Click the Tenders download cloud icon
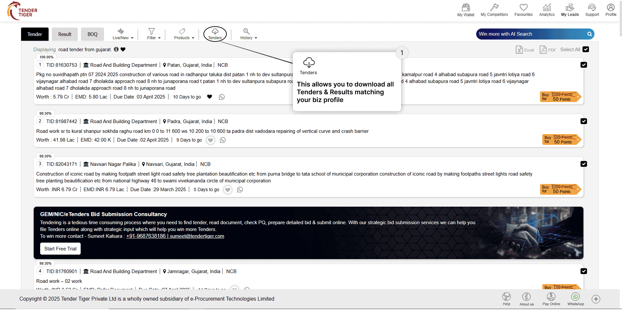 pos(215,32)
